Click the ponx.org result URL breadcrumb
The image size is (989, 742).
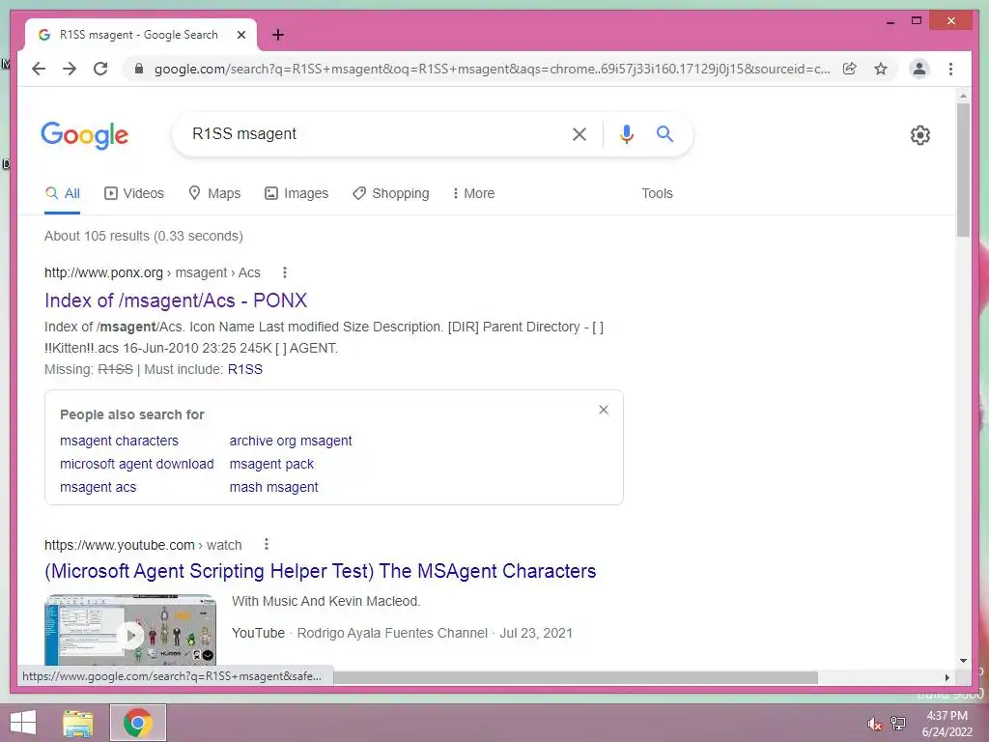152,272
